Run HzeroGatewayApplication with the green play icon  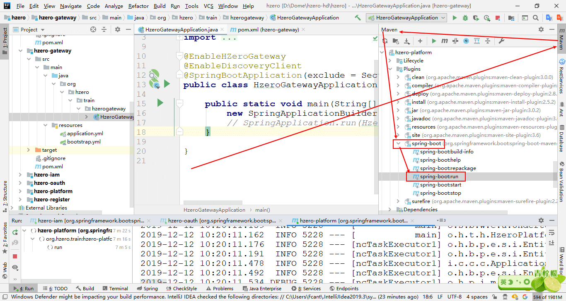(x=455, y=18)
